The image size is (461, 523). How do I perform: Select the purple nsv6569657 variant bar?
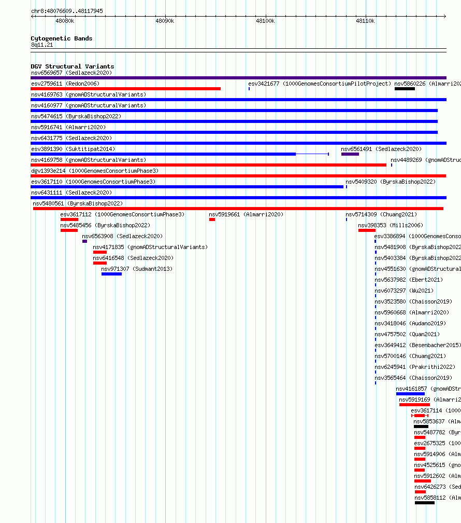point(238,78)
